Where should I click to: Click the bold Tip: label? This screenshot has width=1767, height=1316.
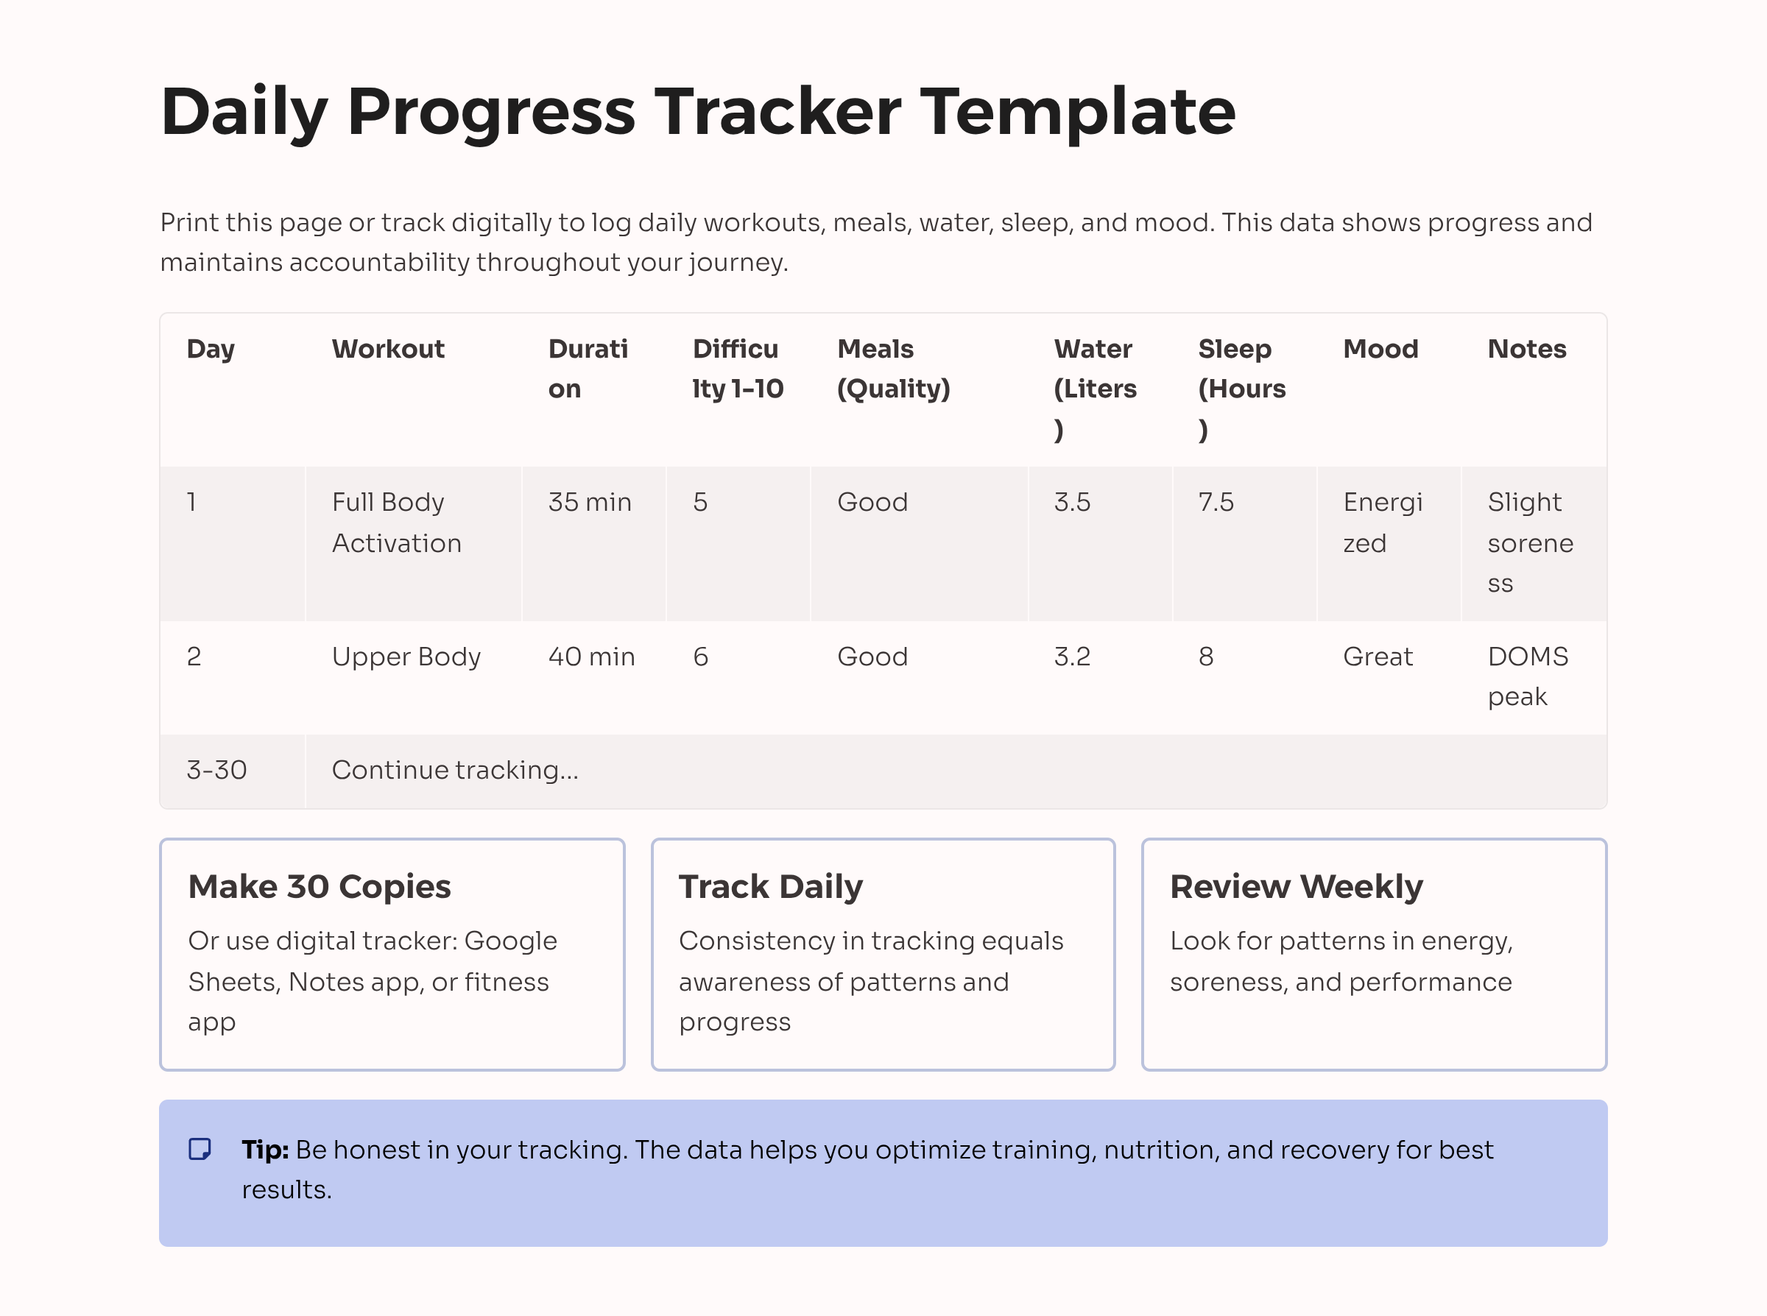pyautogui.click(x=265, y=1150)
